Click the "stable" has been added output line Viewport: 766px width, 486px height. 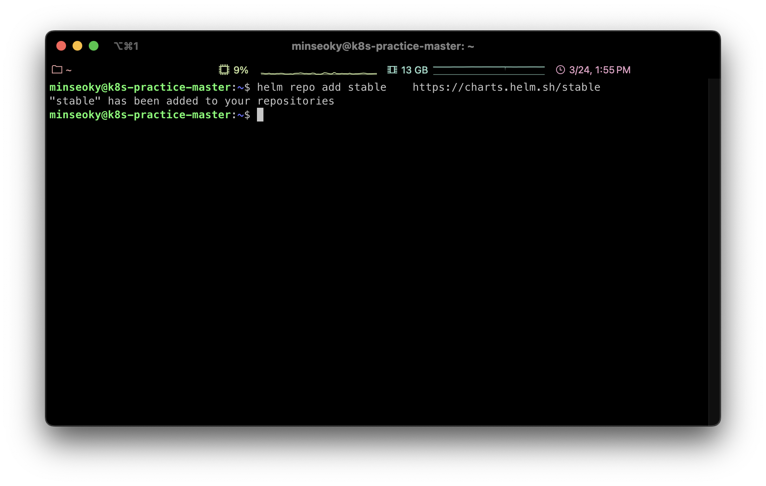pyautogui.click(x=192, y=101)
